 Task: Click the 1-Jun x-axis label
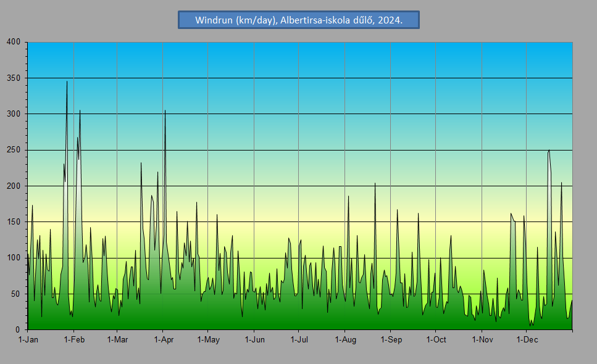254,339
